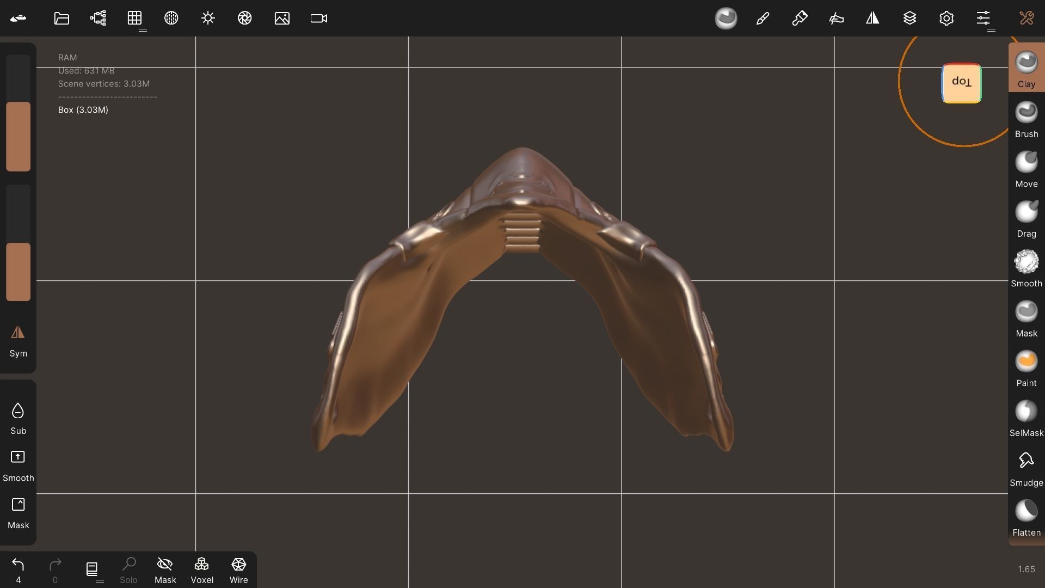
Task: Toggle Smooth shortcut in left panel
Action: (18, 466)
